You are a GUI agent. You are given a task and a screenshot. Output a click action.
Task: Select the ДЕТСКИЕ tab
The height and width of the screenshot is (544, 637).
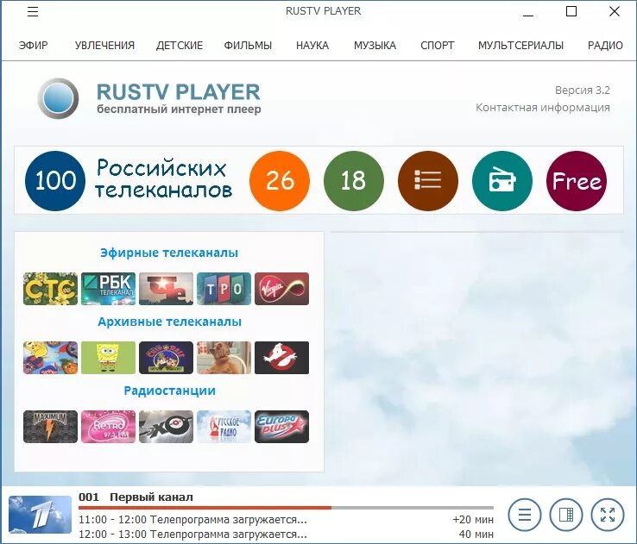click(x=180, y=46)
